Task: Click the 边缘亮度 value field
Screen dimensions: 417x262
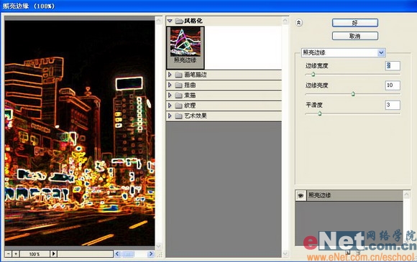Action: click(x=393, y=85)
